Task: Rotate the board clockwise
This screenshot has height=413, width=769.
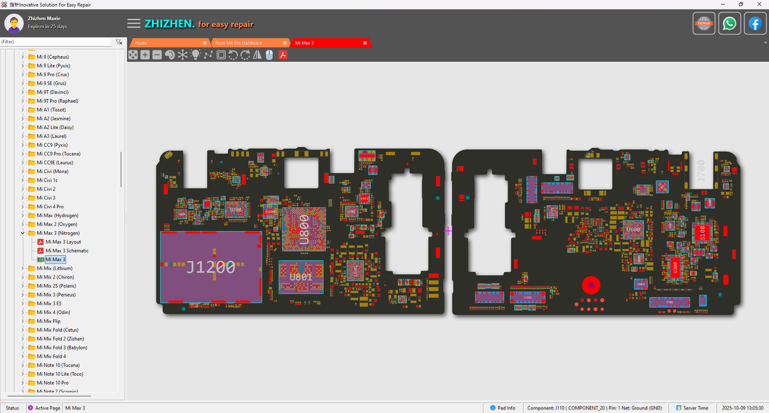Action: click(x=245, y=55)
